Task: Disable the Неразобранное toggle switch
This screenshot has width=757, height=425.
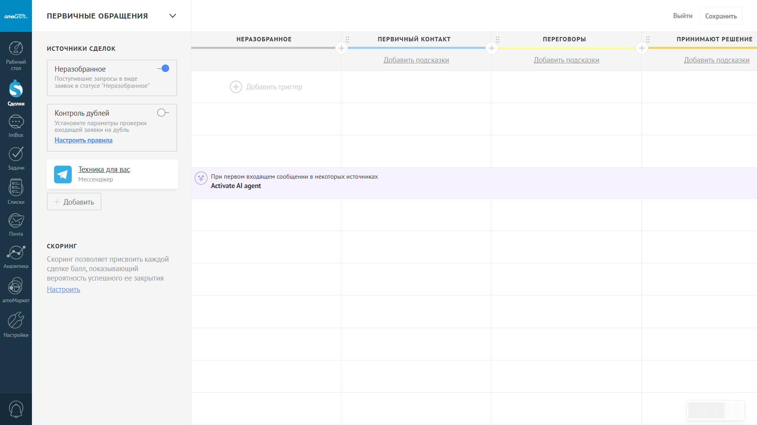Action: pyautogui.click(x=163, y=68)
